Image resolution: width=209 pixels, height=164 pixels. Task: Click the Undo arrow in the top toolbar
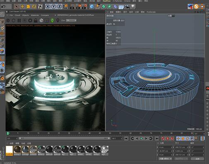pos(3,7)
